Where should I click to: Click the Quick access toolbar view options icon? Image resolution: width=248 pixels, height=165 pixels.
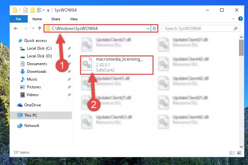coord(41,10)
